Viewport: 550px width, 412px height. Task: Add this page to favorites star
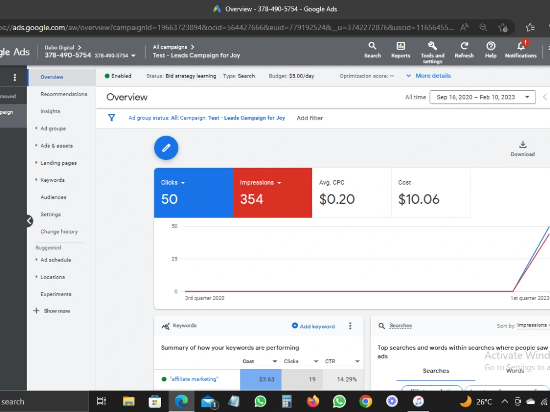(x=503, y=27)
